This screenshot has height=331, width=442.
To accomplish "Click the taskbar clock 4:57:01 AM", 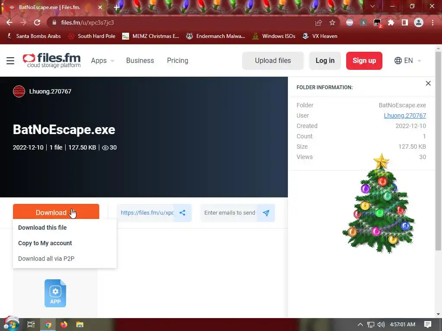I will pos(403,325).
